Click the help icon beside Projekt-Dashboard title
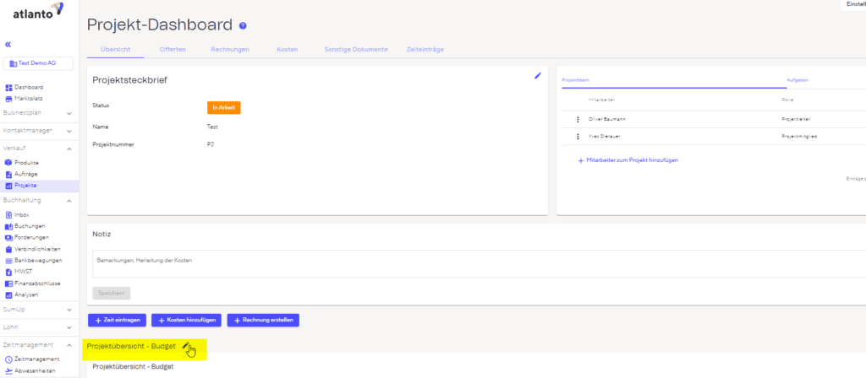866x378 pixels. 243,26
